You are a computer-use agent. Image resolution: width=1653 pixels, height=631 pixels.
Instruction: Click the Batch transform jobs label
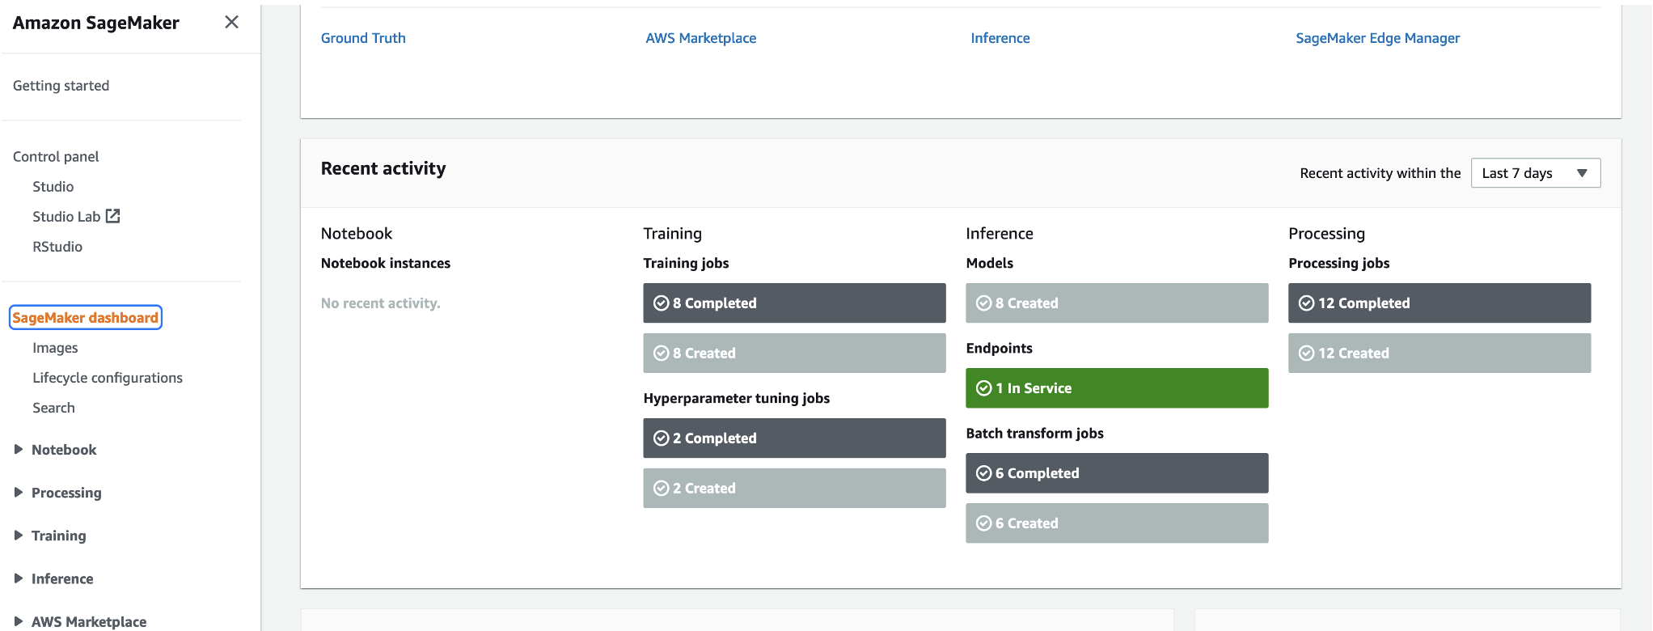pyautogui.click(x=1034, y=434)
